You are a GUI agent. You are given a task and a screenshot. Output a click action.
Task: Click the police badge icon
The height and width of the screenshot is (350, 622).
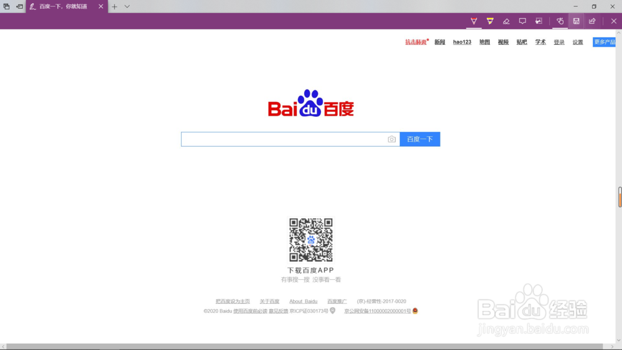(415, 311)
